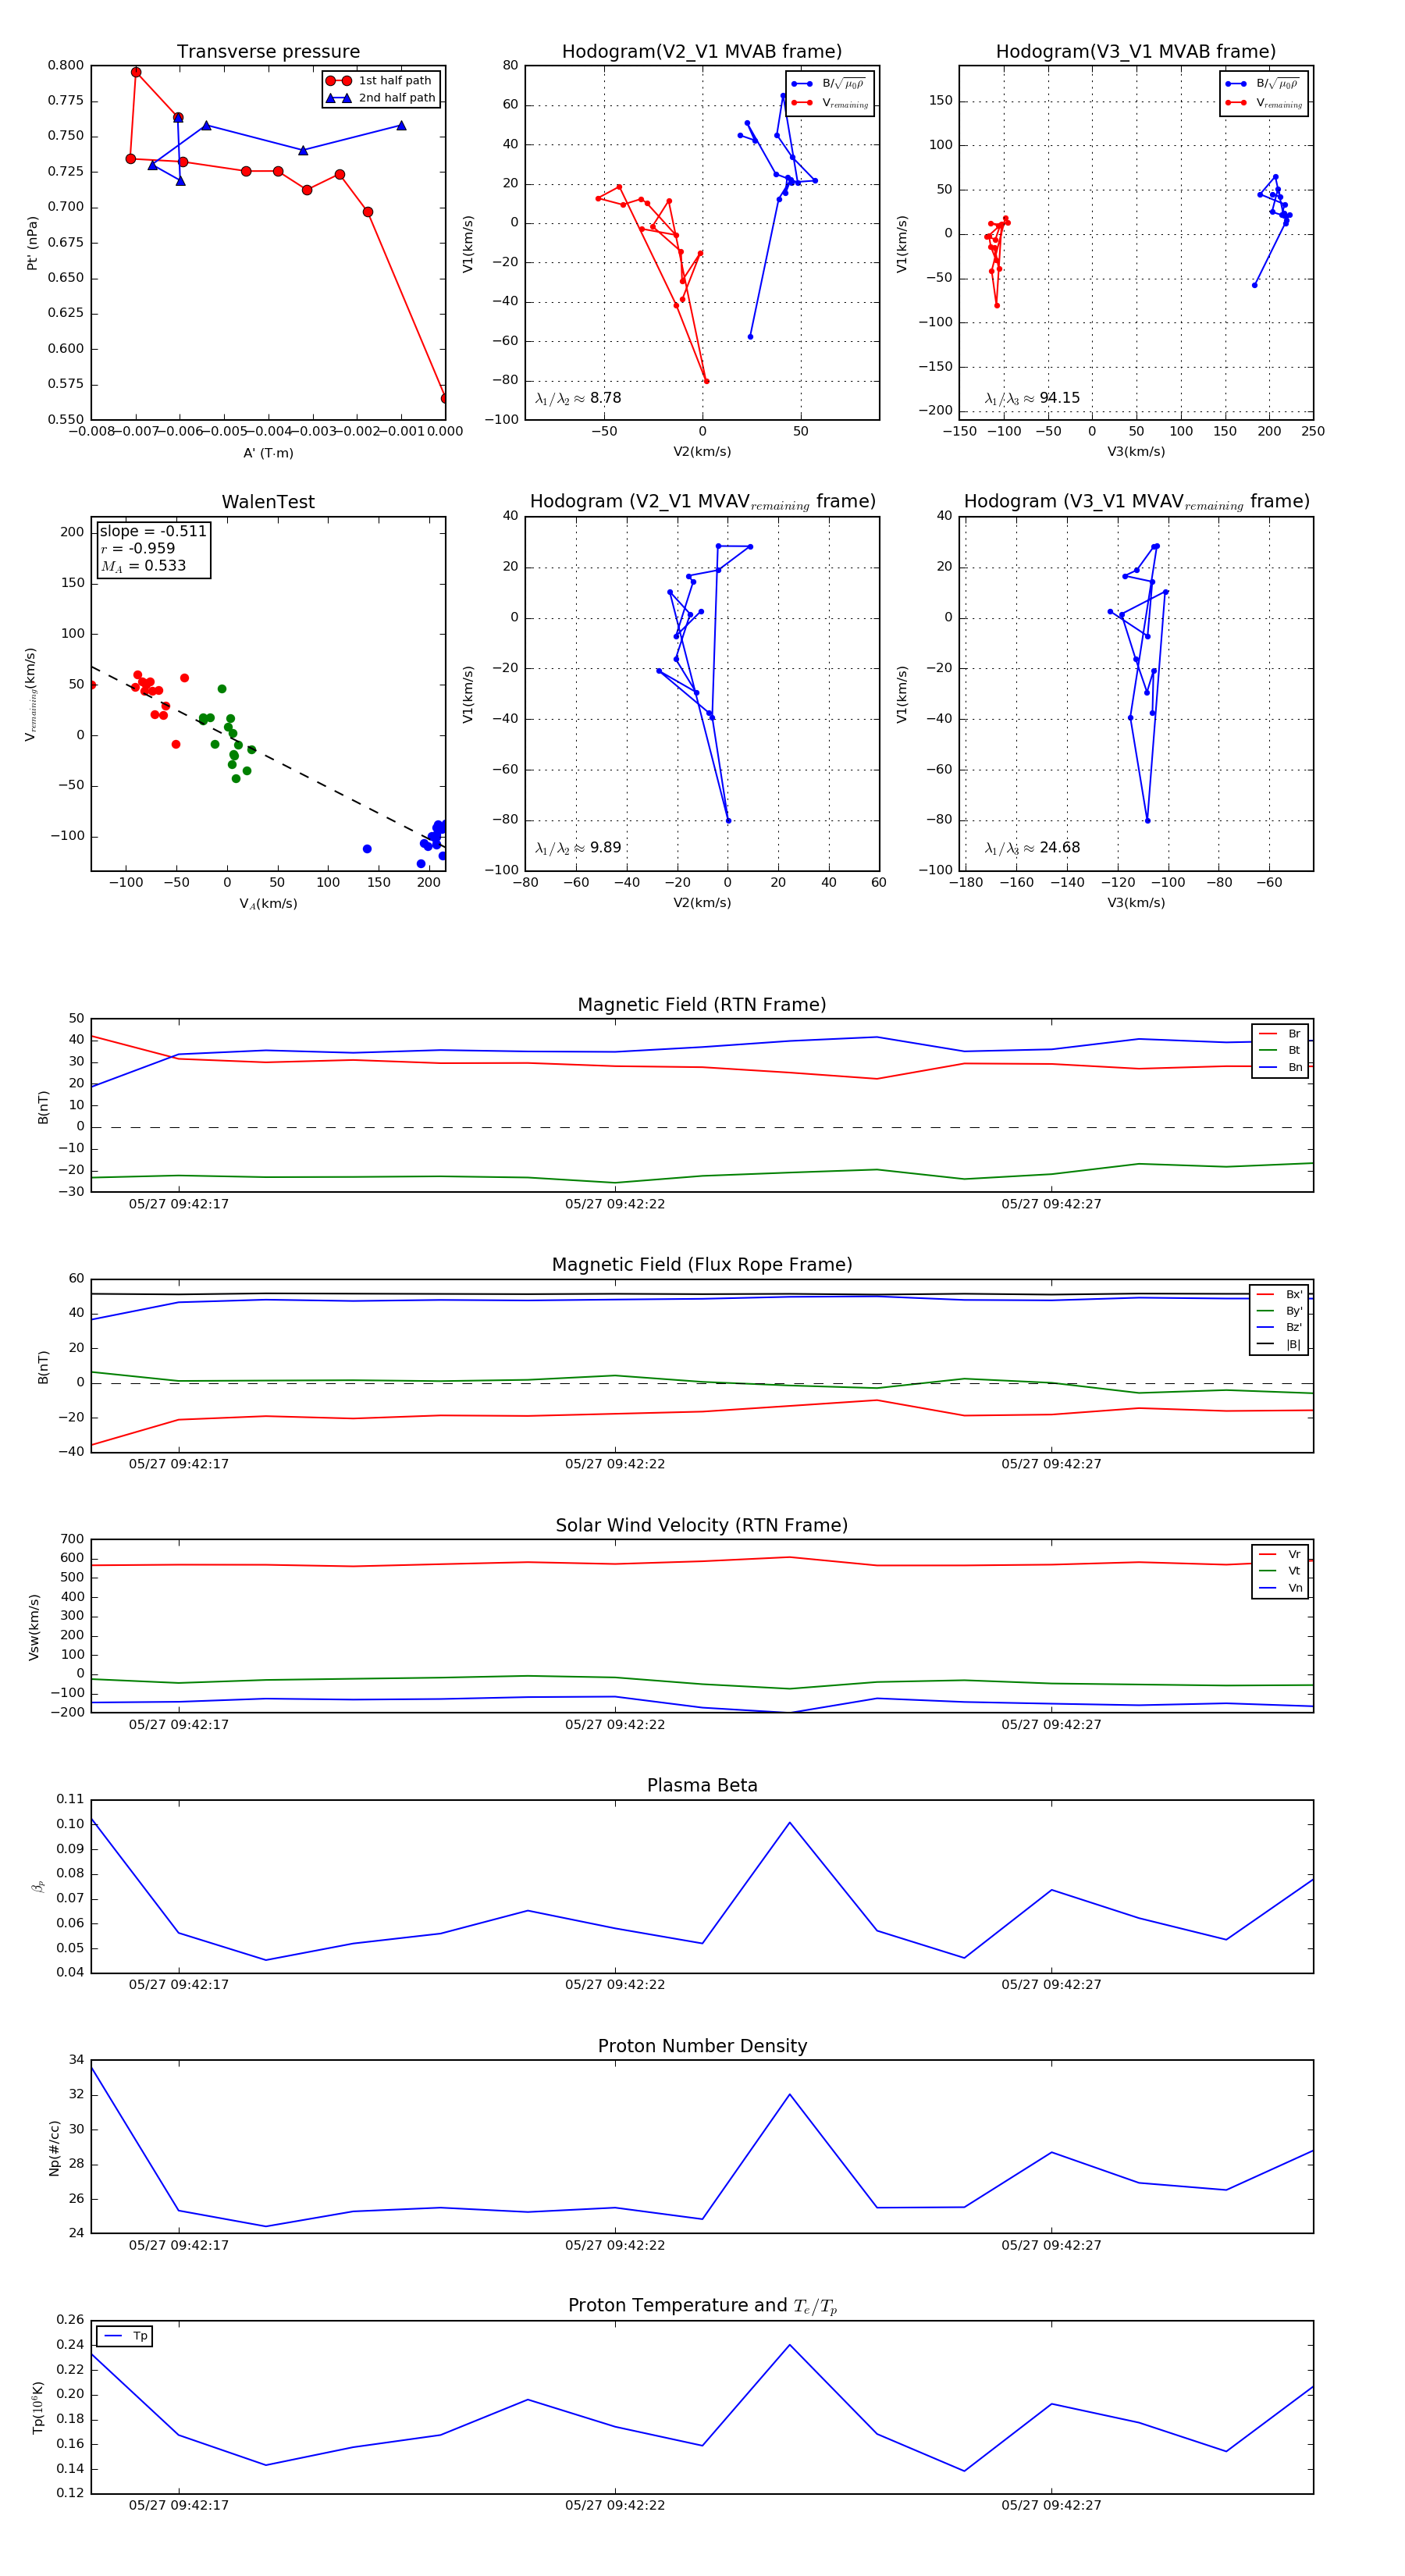
Task: Click the 'Np(#/cc)' y-axis label
Action: coord(54,2148)
